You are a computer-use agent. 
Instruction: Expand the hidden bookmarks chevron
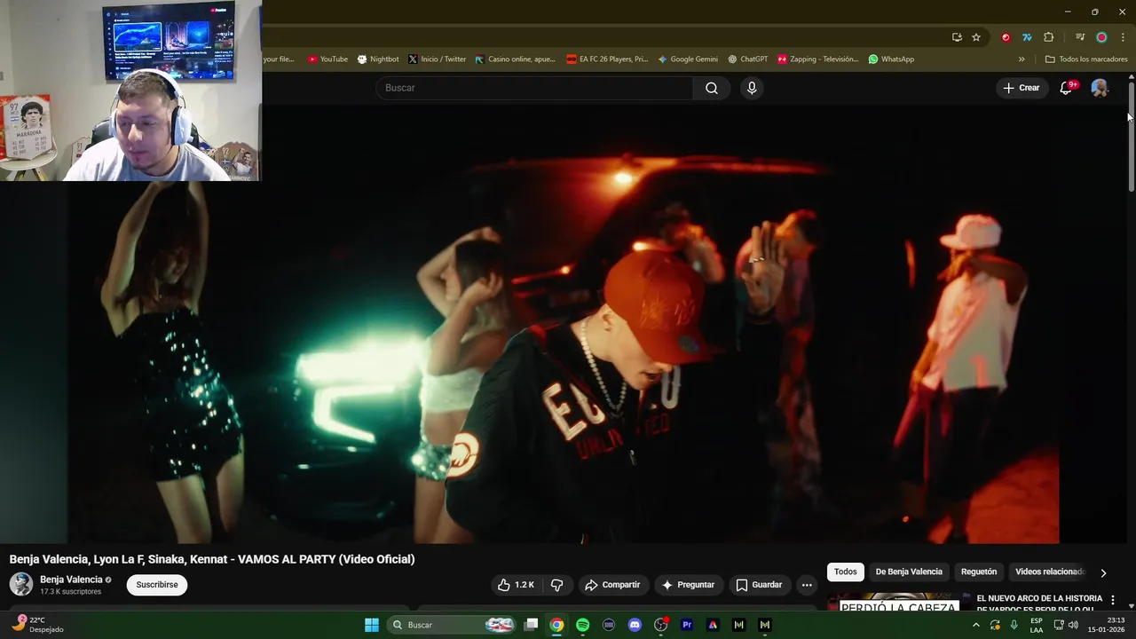tap(1022, 59)
